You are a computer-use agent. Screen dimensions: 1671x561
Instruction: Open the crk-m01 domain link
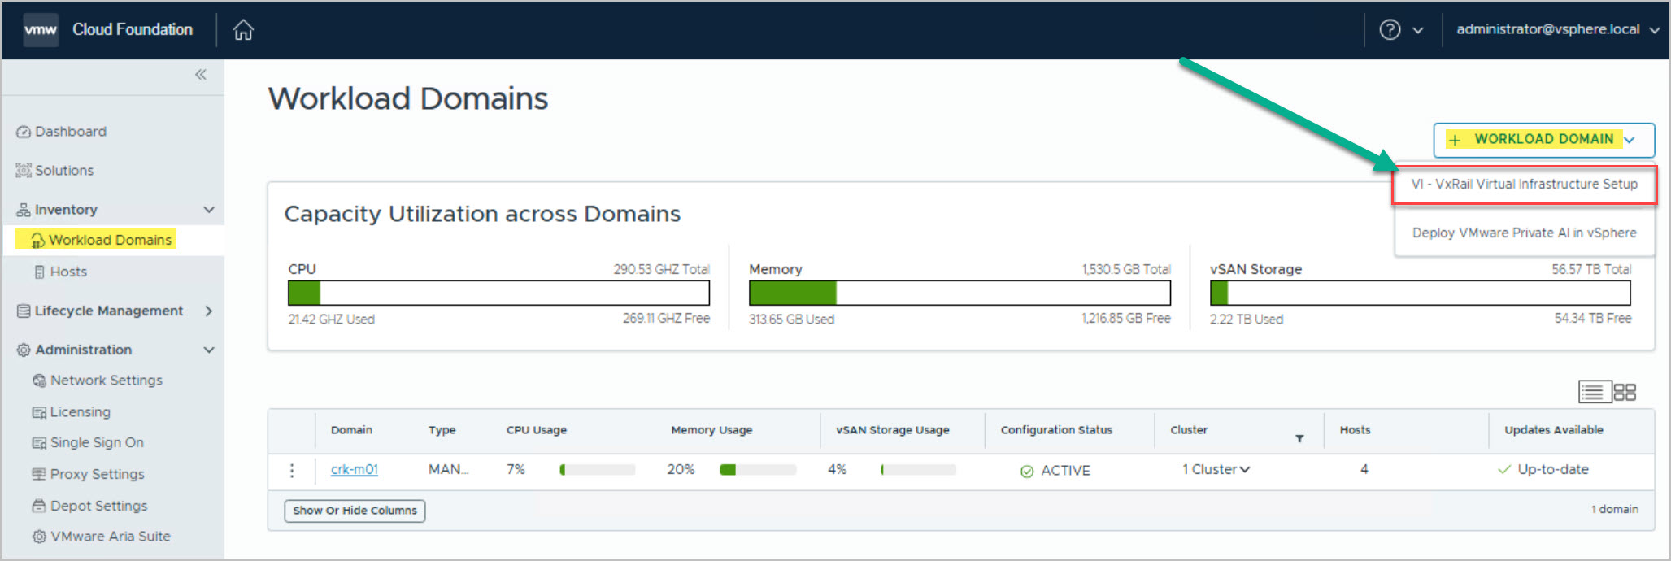click(354, 470)
